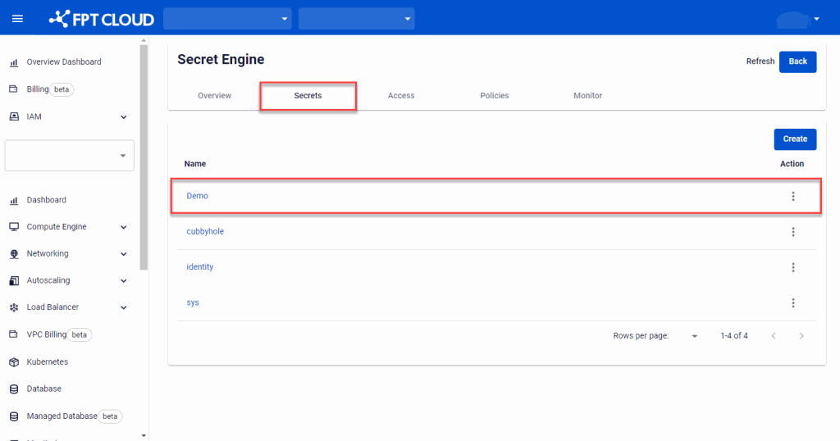Click the Secret Engine page heading
Image resolution: width=840 pixels, height=441 pixels.
coord(221,59)
